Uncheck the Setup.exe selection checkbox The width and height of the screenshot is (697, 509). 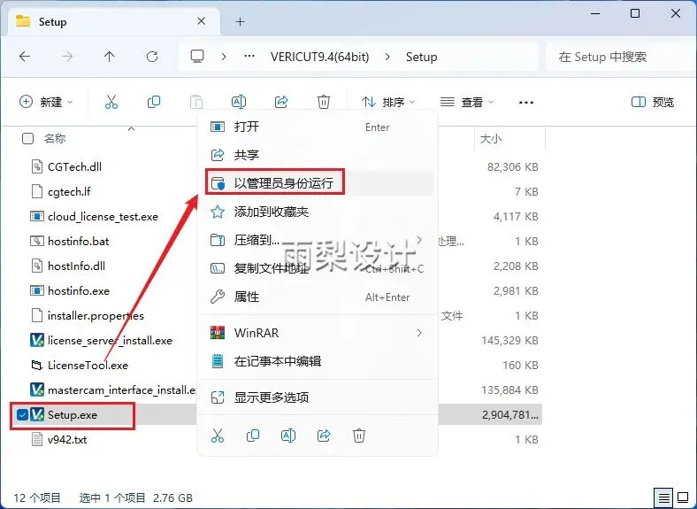click(22, 414)
